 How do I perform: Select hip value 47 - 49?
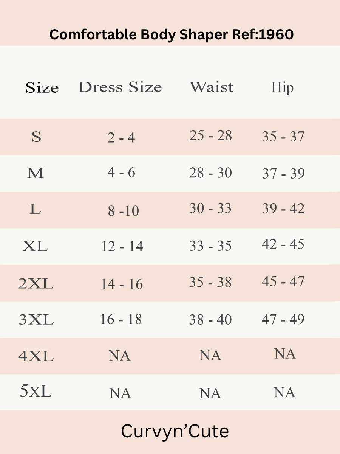click(x=283, y=319)
